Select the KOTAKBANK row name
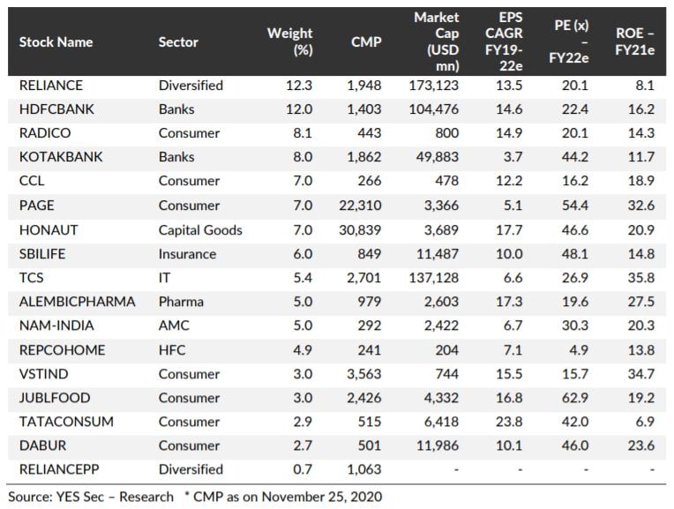674x509 pixels. pos(61,157)
